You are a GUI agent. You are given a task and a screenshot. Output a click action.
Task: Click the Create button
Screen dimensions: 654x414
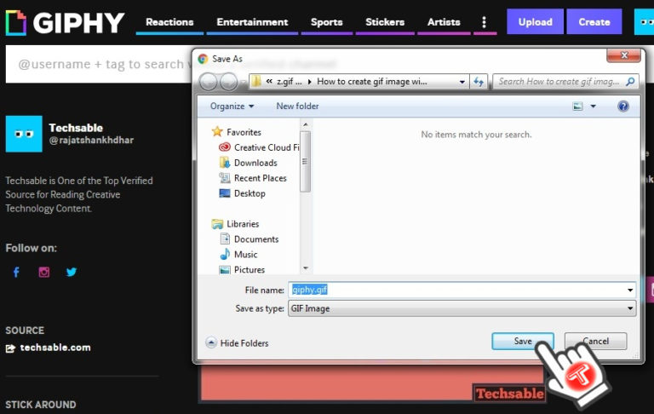(594, 21)
